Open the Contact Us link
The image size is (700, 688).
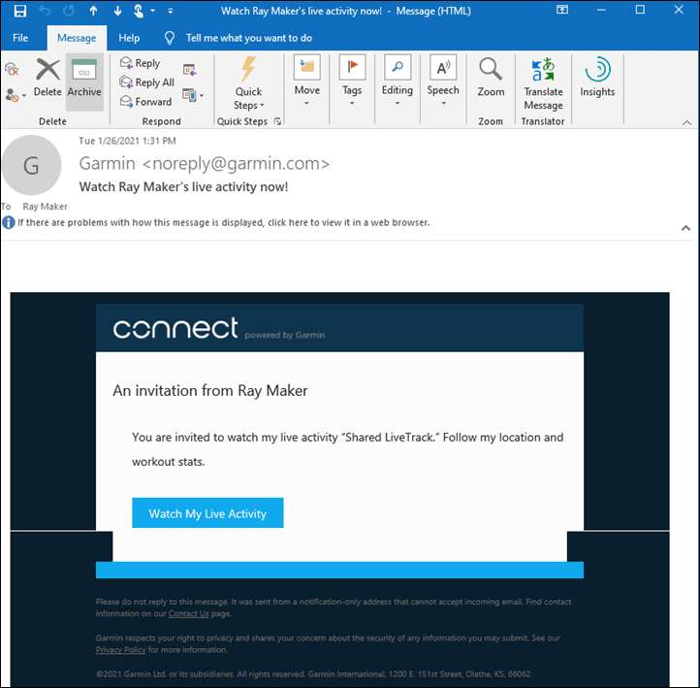click(x=188, y=613)
